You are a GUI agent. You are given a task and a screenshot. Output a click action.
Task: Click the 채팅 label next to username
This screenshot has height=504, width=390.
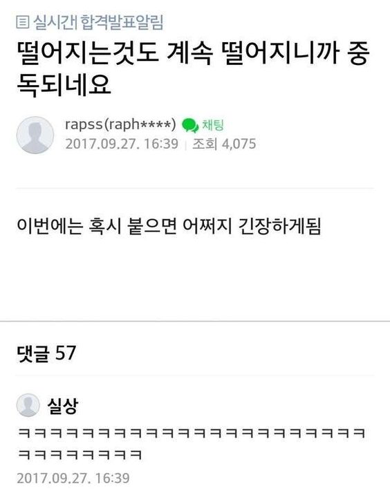(212, 125)
